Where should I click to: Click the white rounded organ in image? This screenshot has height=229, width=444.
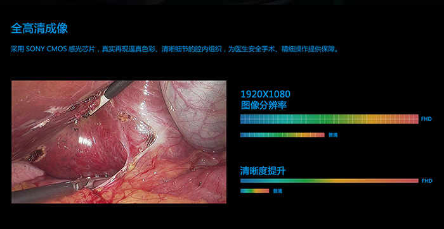[195, 113]
